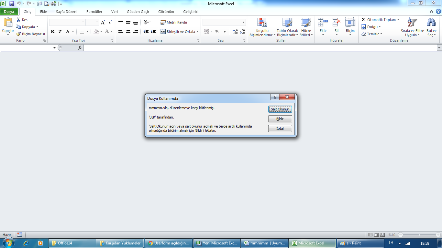Click Otomatik Toplam sigma icon
Image resolution: width=442 pixels, height=248 pixels.
pos(363,20)
